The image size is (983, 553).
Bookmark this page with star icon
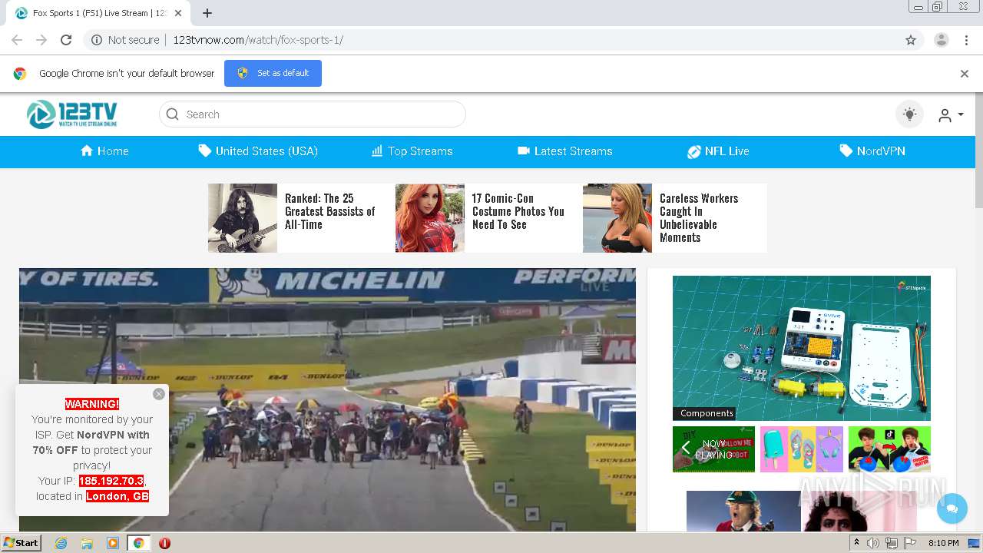pyautogui.click(x=911, y=40)
